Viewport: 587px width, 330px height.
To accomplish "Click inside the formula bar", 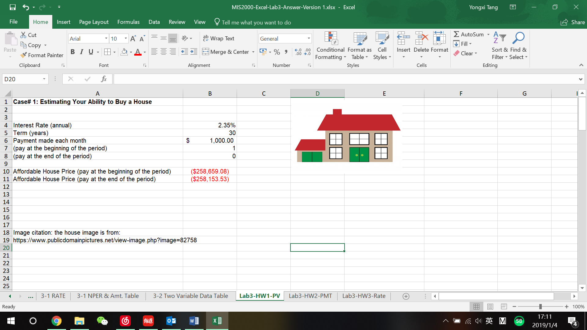I will click(x=275, y=79).
